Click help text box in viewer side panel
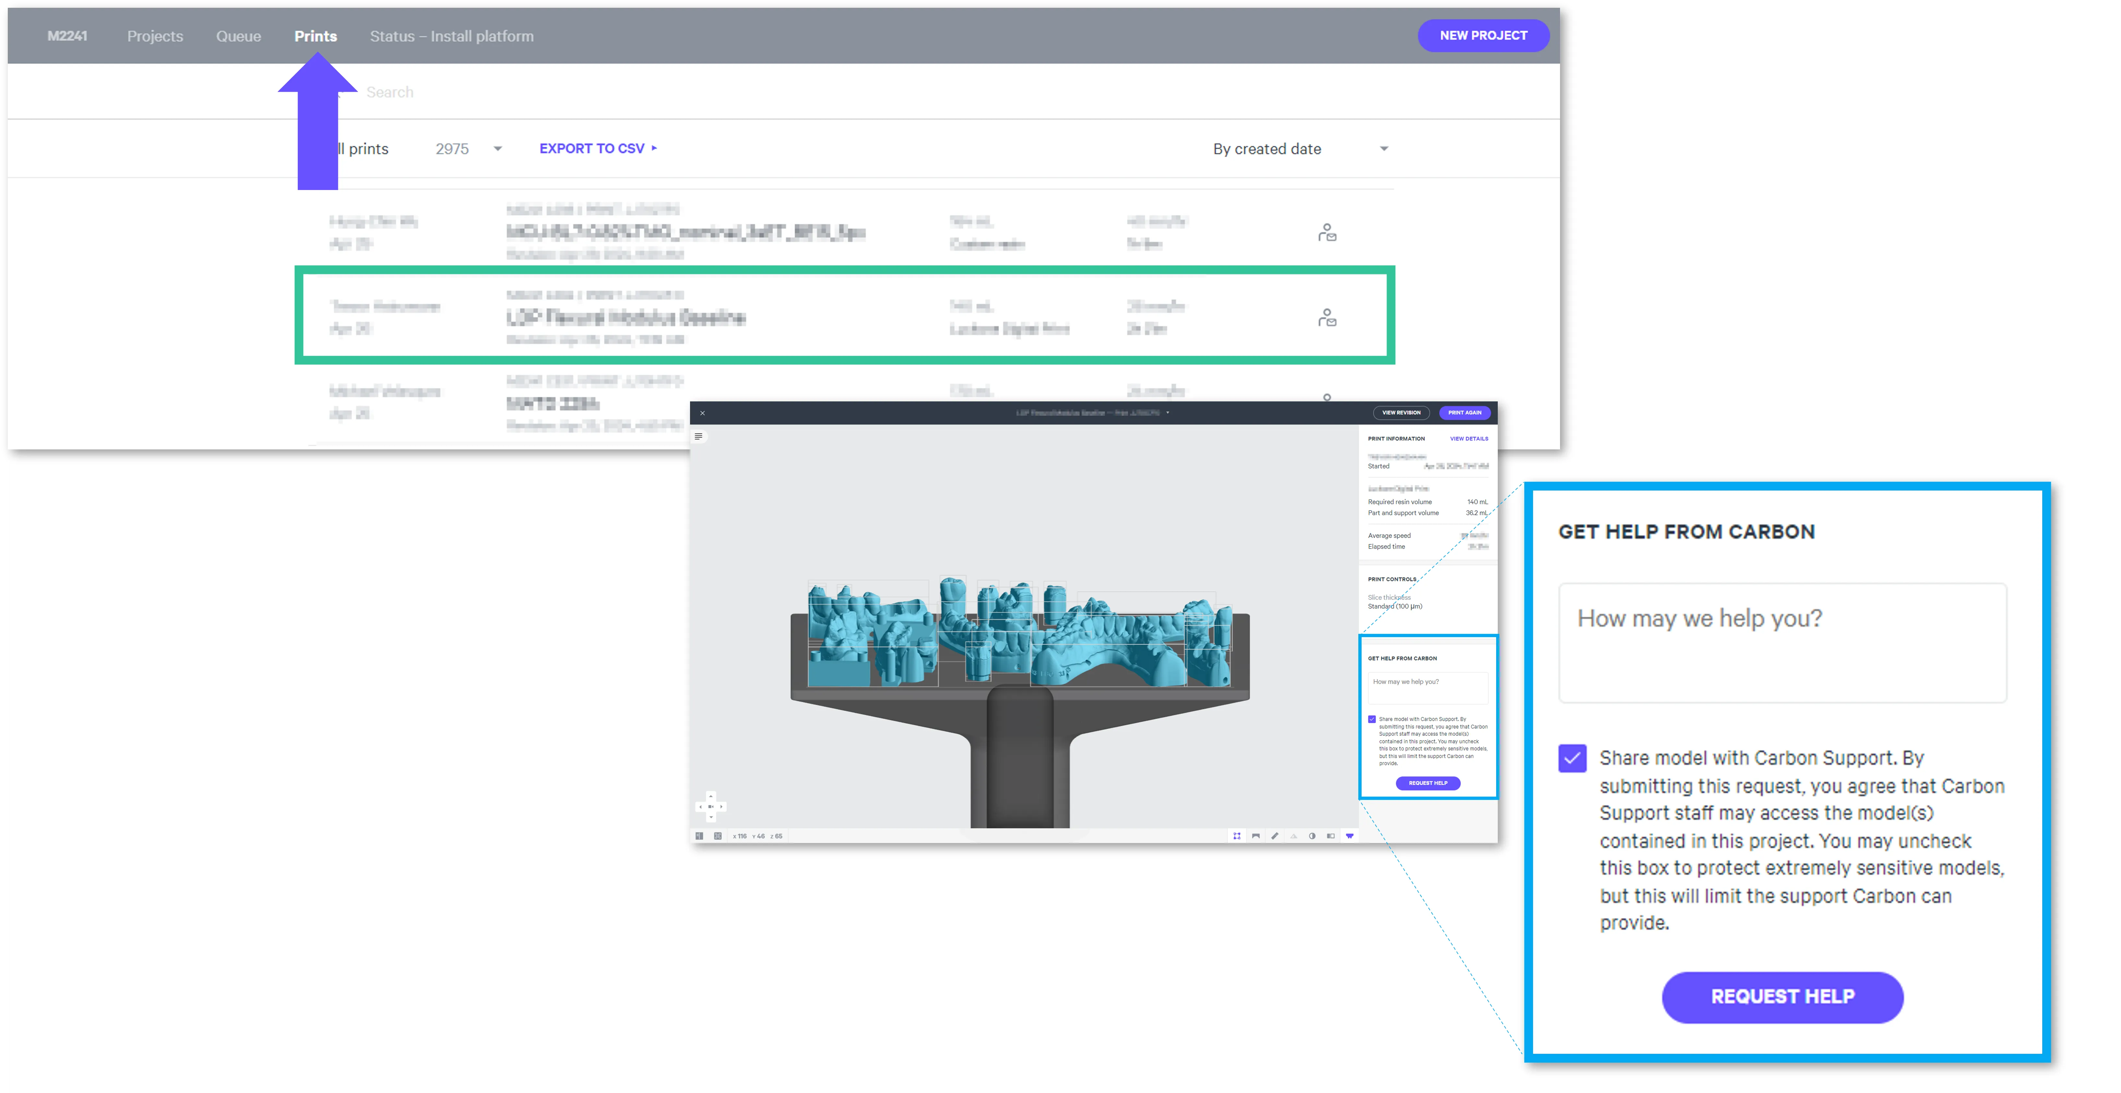Image resolution: width=2121 pixels, height=1093 pixels. click(1428, 688)
